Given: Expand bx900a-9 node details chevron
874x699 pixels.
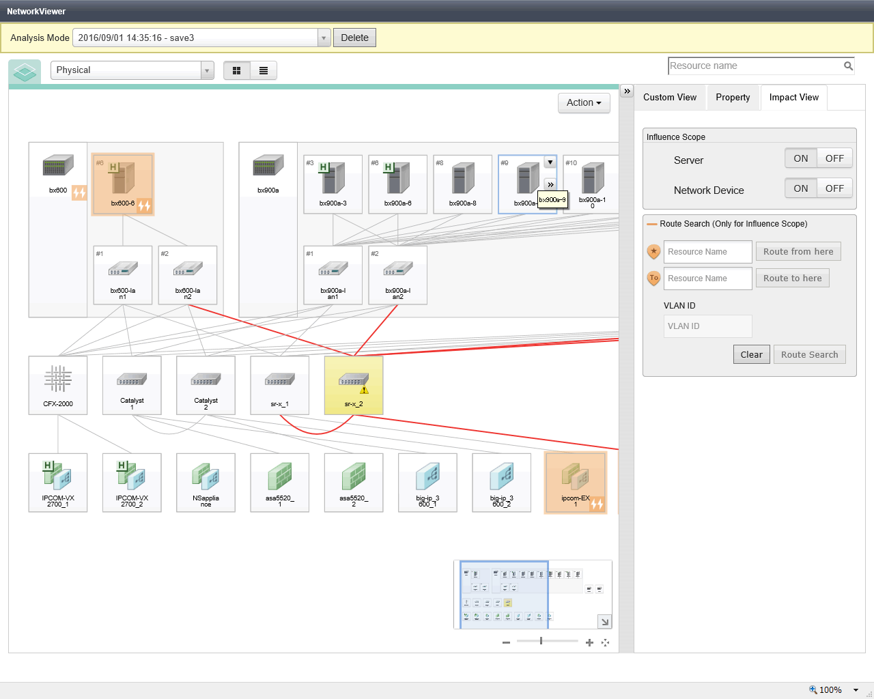Looking at the screenshot, I should 550,185.
